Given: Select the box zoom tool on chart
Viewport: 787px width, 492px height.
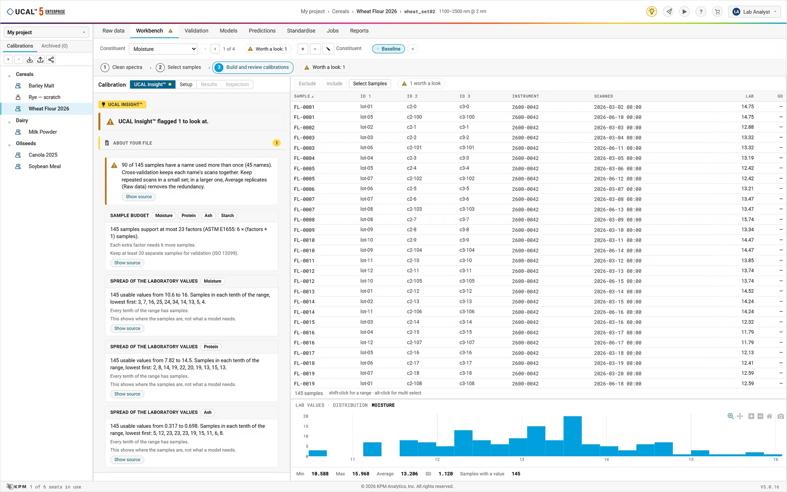Looking at the screenshot, I should coord(731,416).
